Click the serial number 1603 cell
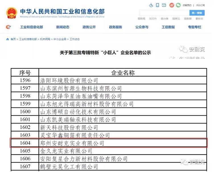This screenshot has height=172, width=215. point(25,135)
